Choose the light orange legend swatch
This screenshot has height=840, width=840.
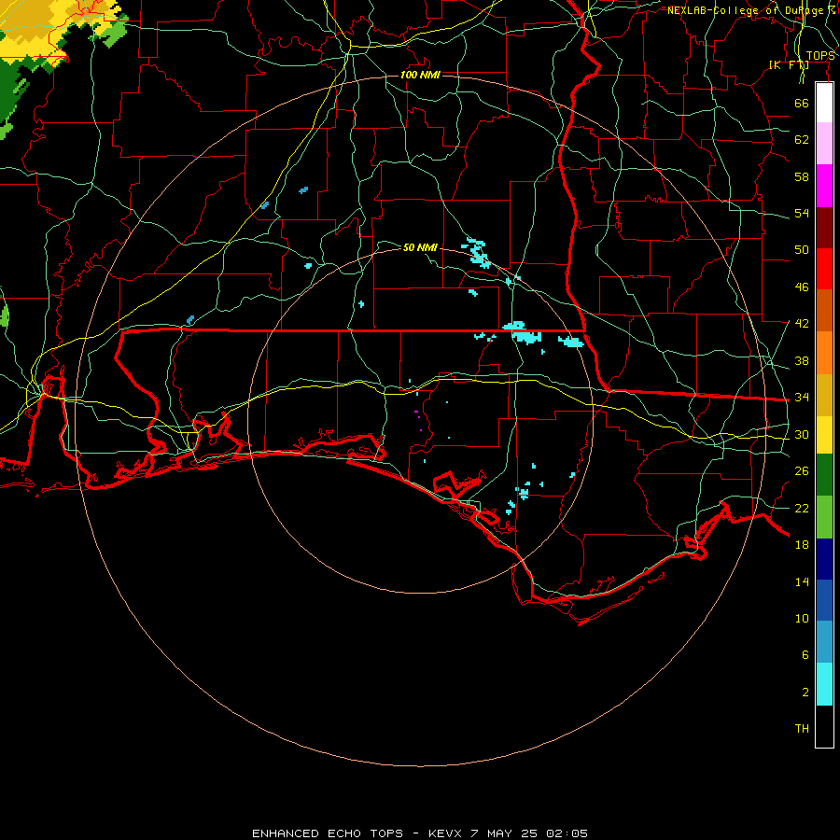824,353
